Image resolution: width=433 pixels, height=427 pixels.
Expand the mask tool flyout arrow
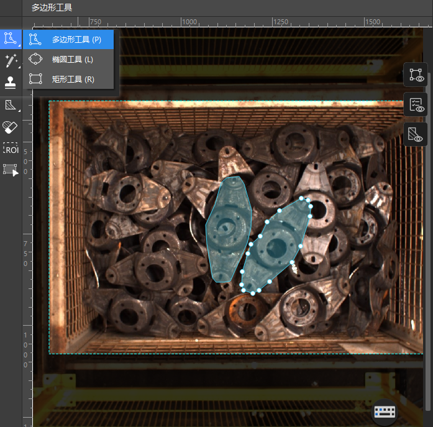click(19, 111)
